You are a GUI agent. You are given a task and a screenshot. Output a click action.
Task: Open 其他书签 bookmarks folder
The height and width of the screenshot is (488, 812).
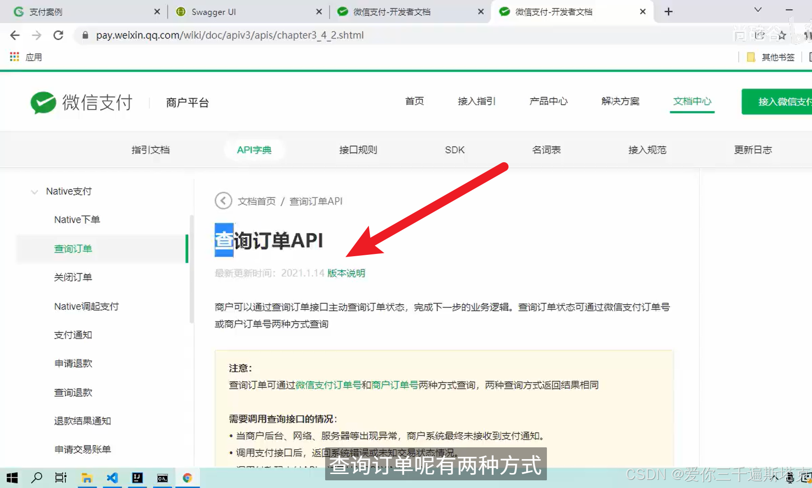coord(771,57)
